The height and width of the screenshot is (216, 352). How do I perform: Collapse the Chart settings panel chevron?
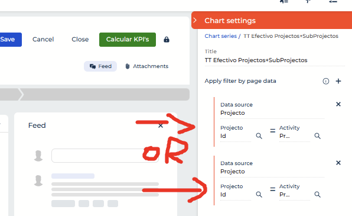tap(195, 20)
